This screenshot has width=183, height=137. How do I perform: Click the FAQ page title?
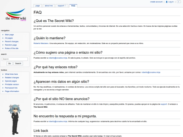coord(38,13)
